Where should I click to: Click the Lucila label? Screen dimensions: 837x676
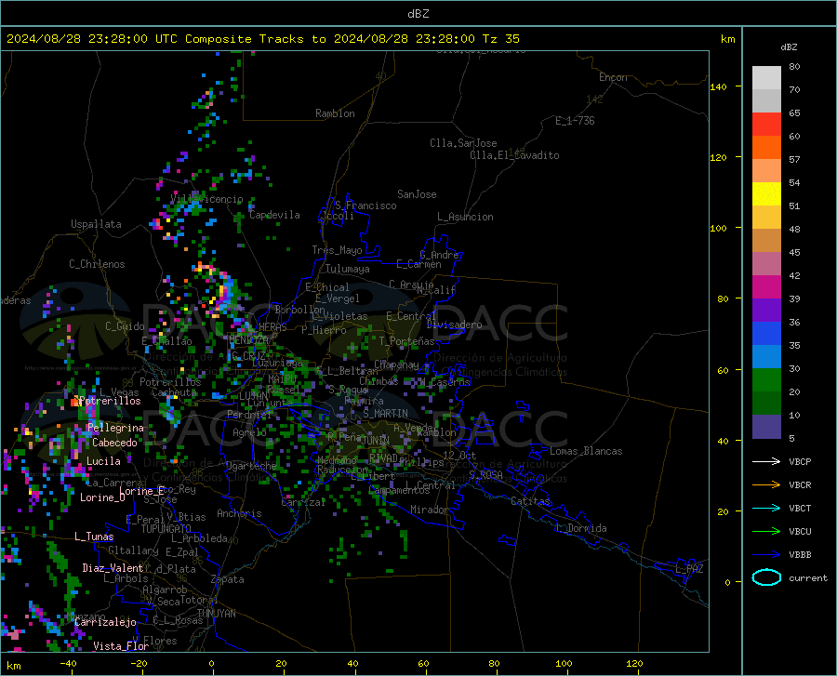(x=103, y=461)
